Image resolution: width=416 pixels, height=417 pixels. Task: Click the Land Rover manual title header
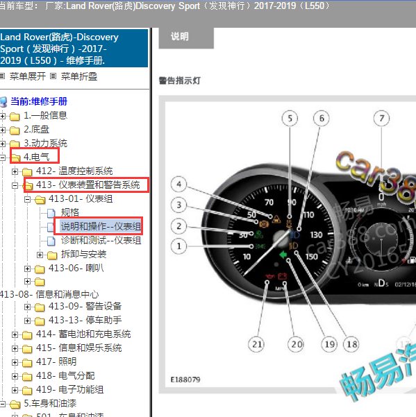point(74,49)
